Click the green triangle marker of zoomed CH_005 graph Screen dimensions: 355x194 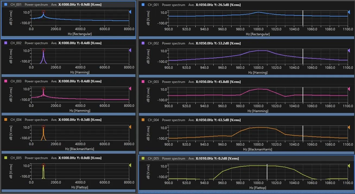click(349, 166)
